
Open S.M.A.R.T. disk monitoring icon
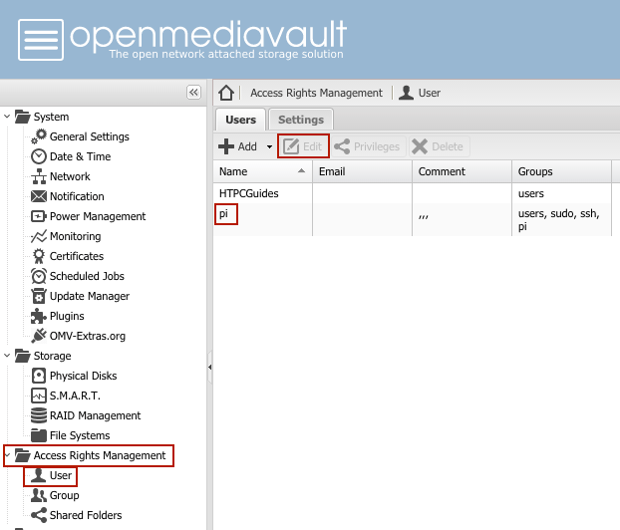[39, 396]
